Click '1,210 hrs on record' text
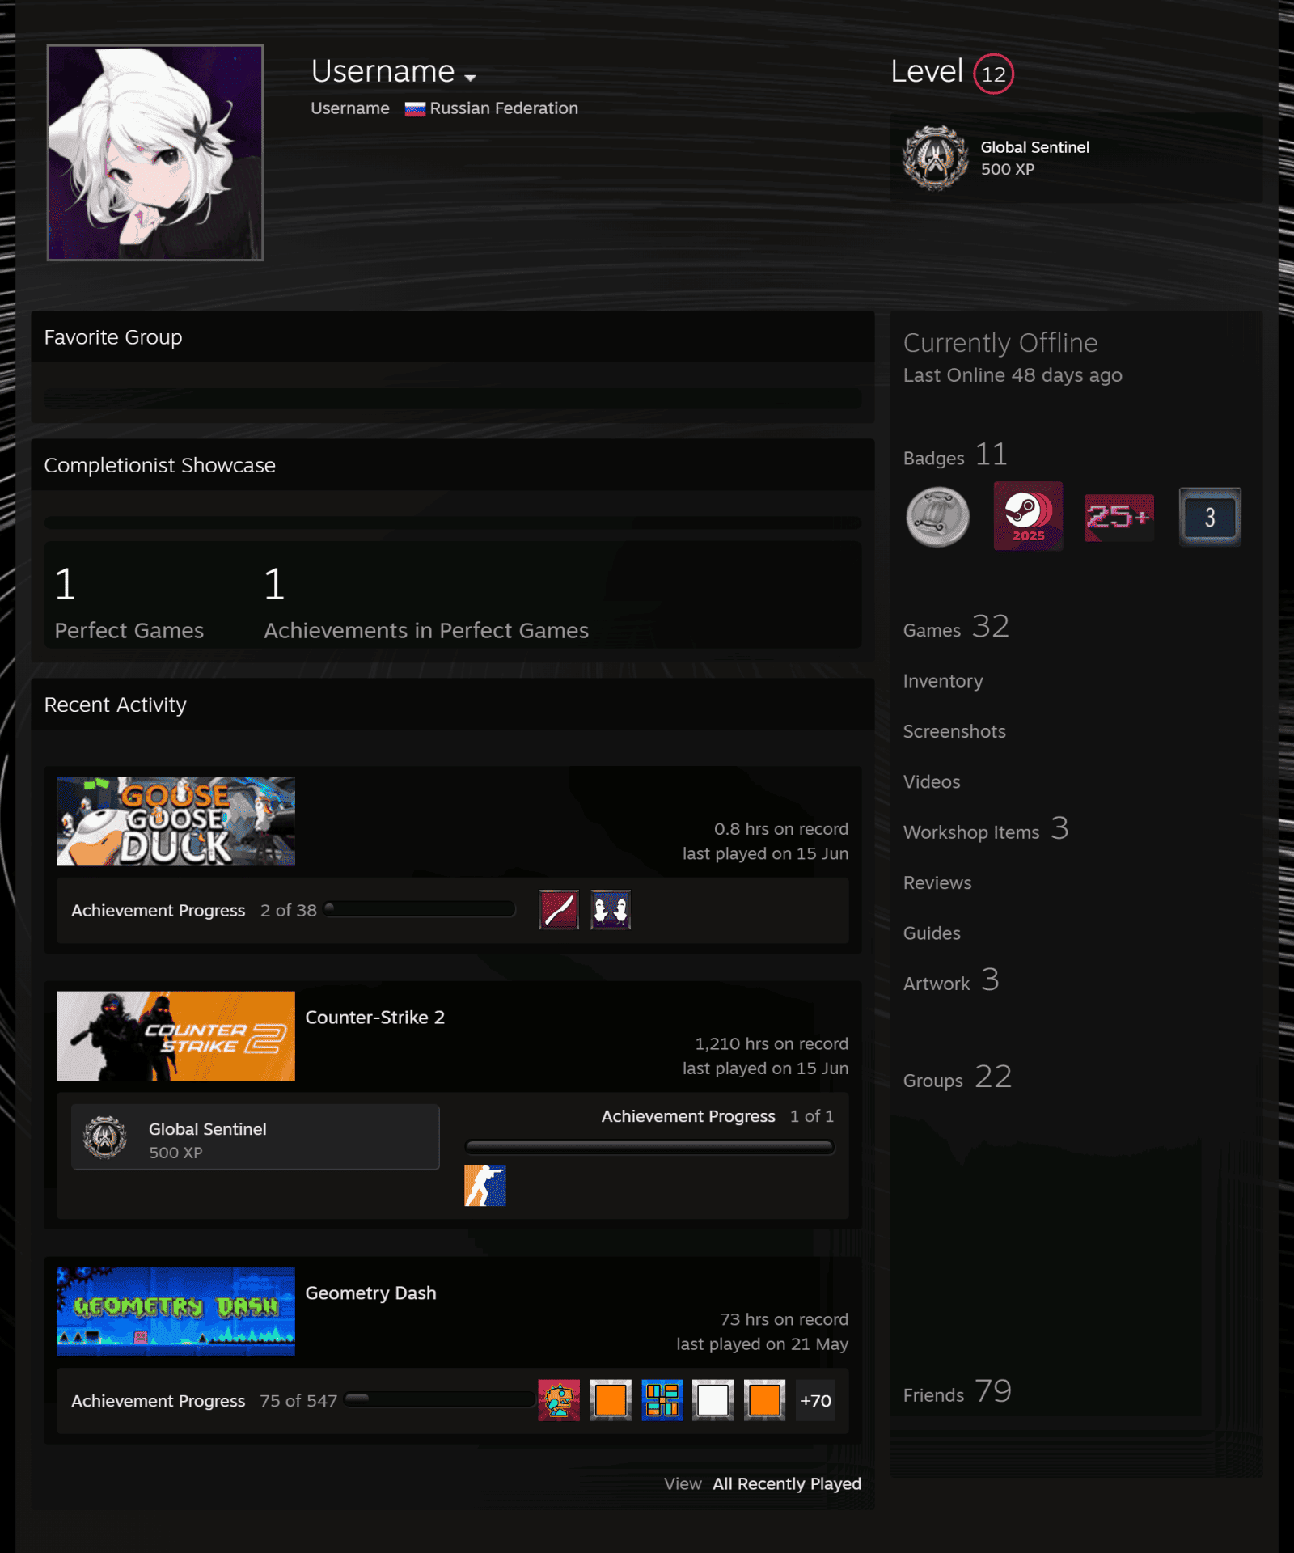Image resolution: width=1294 pixels, height=1553 pixels. pos(772,1043)
